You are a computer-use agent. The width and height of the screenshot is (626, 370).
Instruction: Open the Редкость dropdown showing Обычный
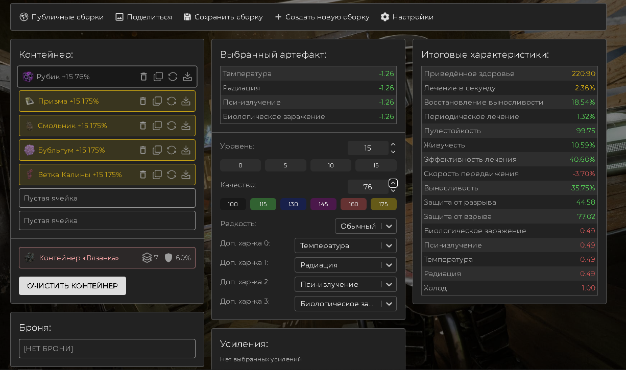(366, 226)
